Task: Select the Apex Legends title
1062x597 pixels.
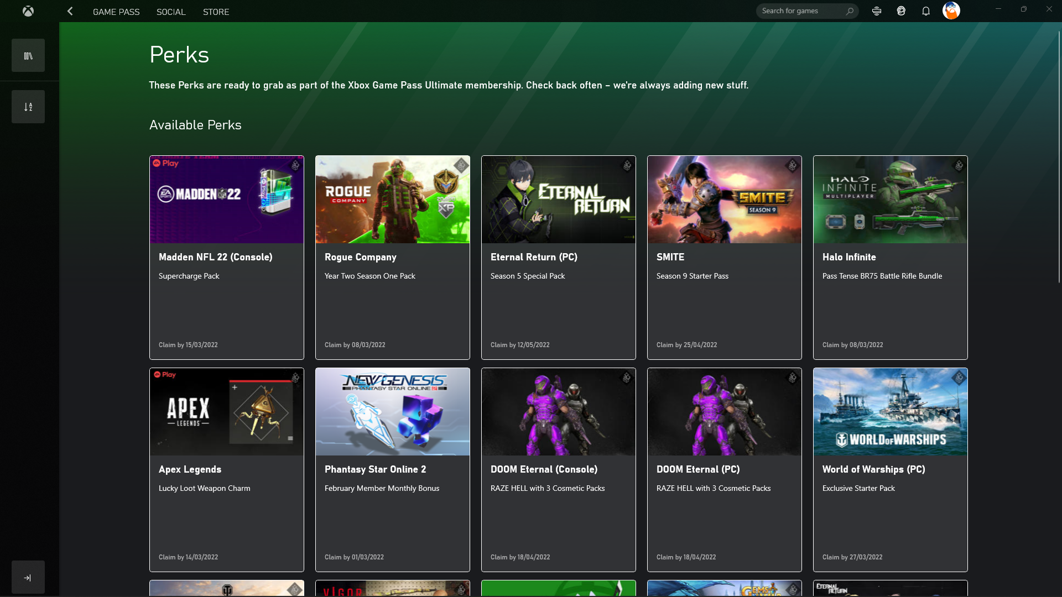Action: (190, 469)
